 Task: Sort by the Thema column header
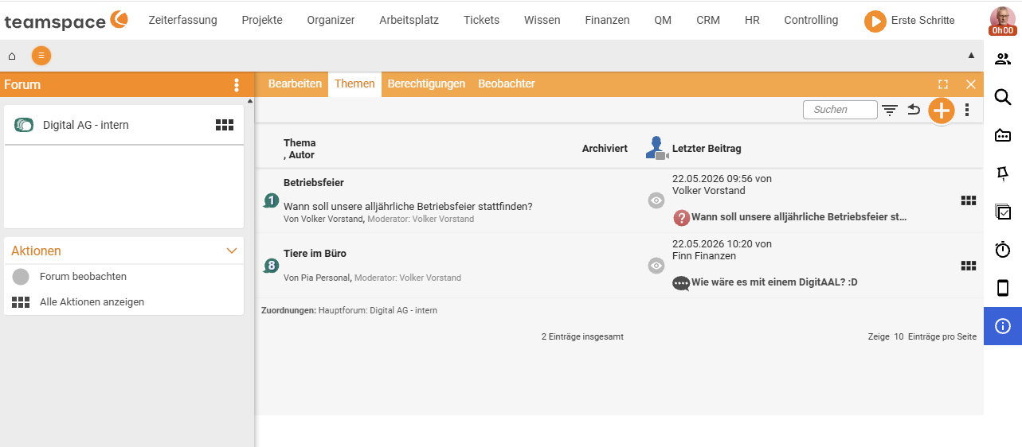click(x=300, y=143)
